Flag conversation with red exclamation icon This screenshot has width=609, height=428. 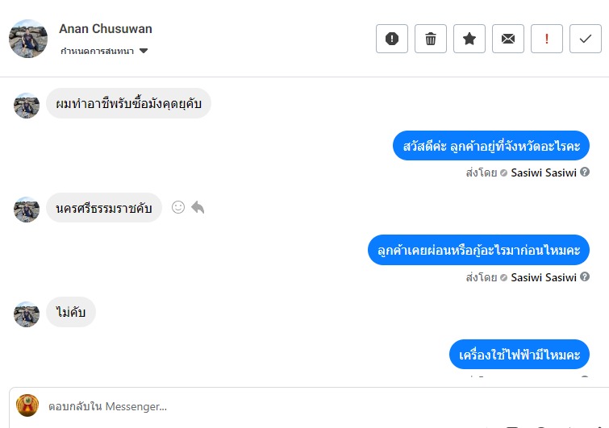(547, 39)
